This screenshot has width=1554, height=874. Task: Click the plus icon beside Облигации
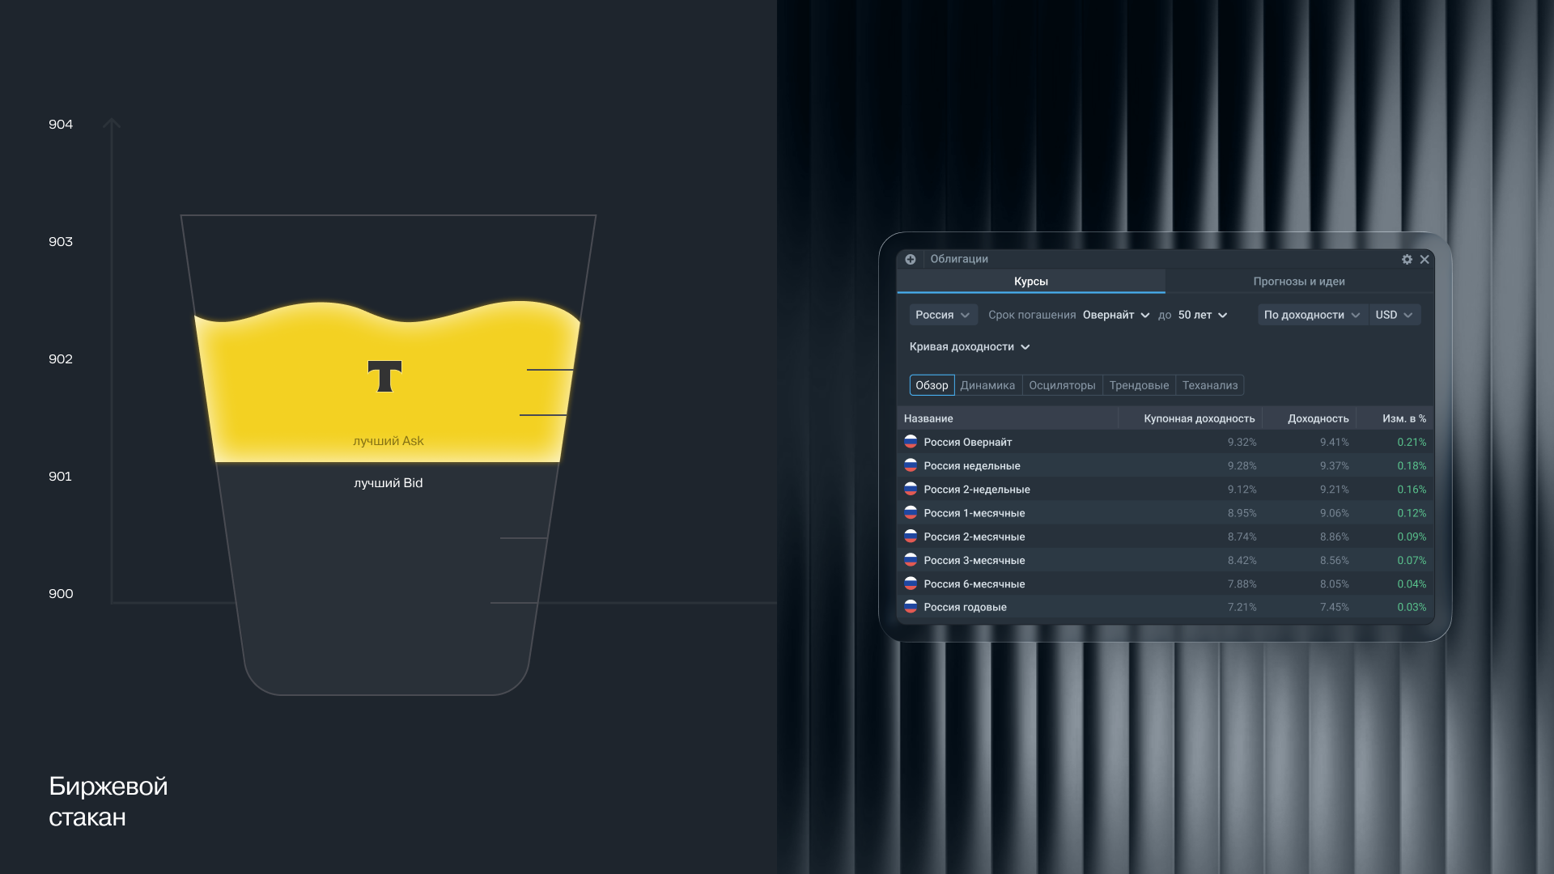(911, 259)
